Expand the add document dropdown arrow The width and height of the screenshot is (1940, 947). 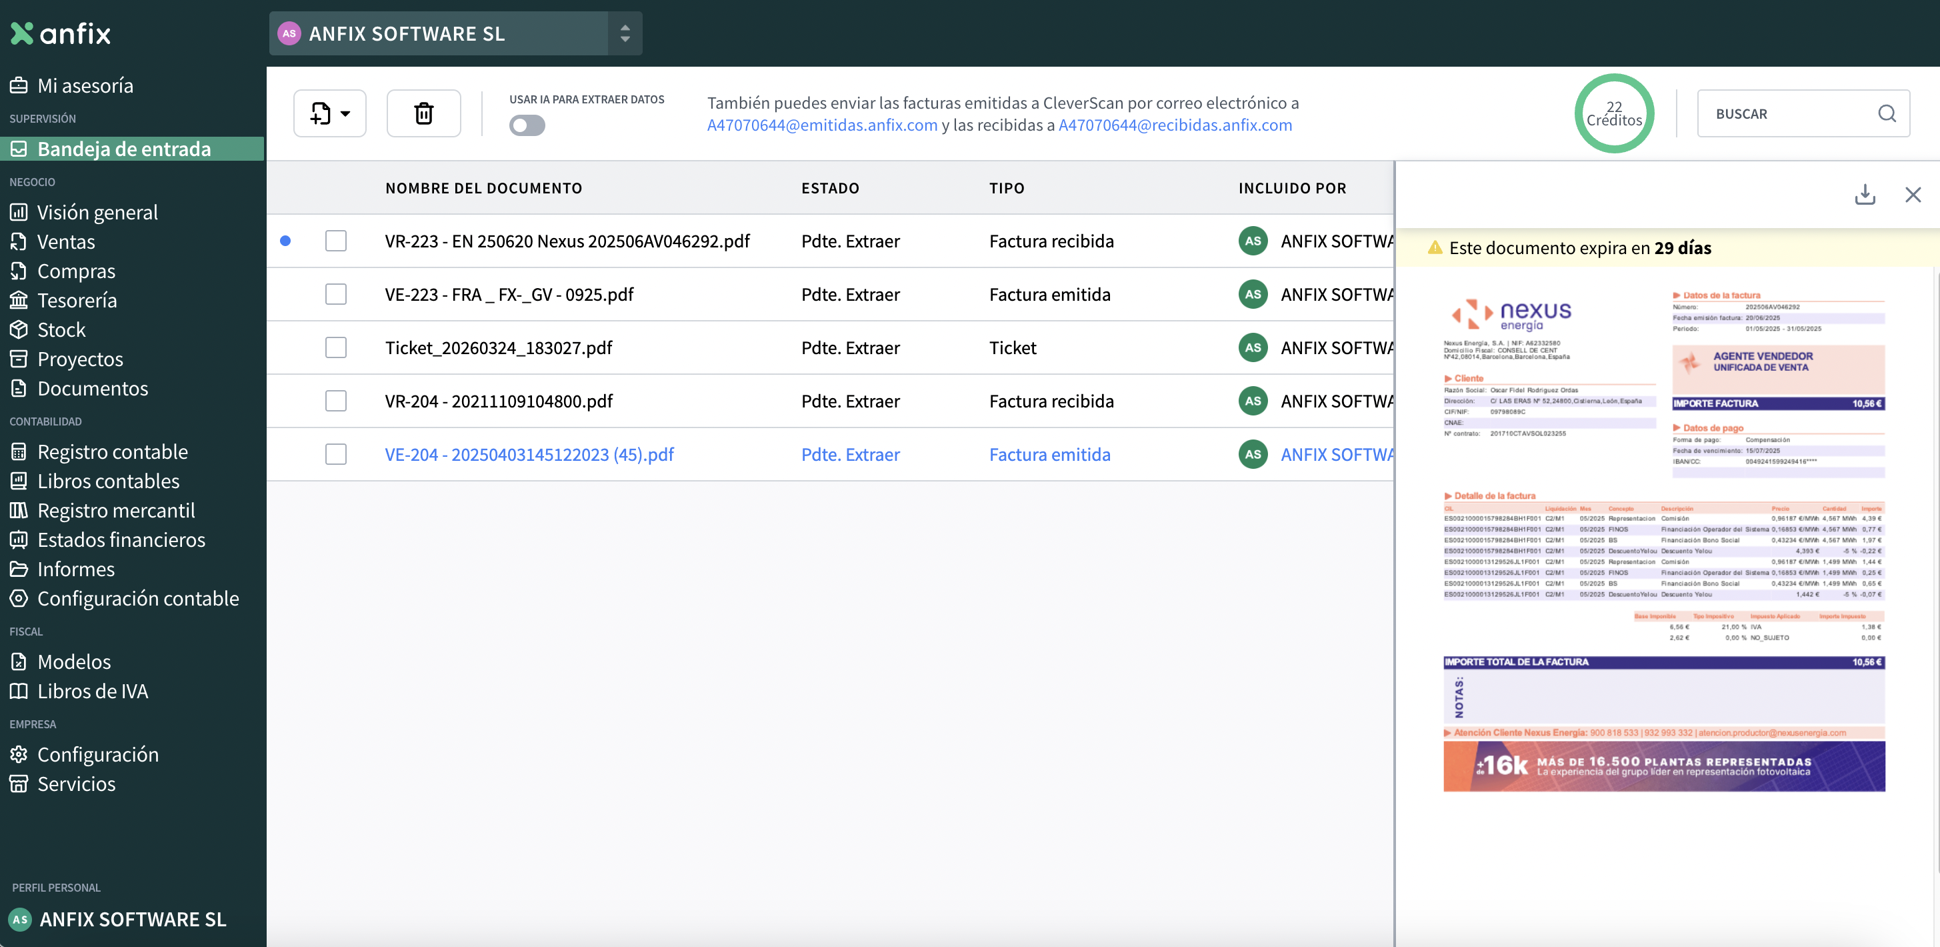click(346, 114)
